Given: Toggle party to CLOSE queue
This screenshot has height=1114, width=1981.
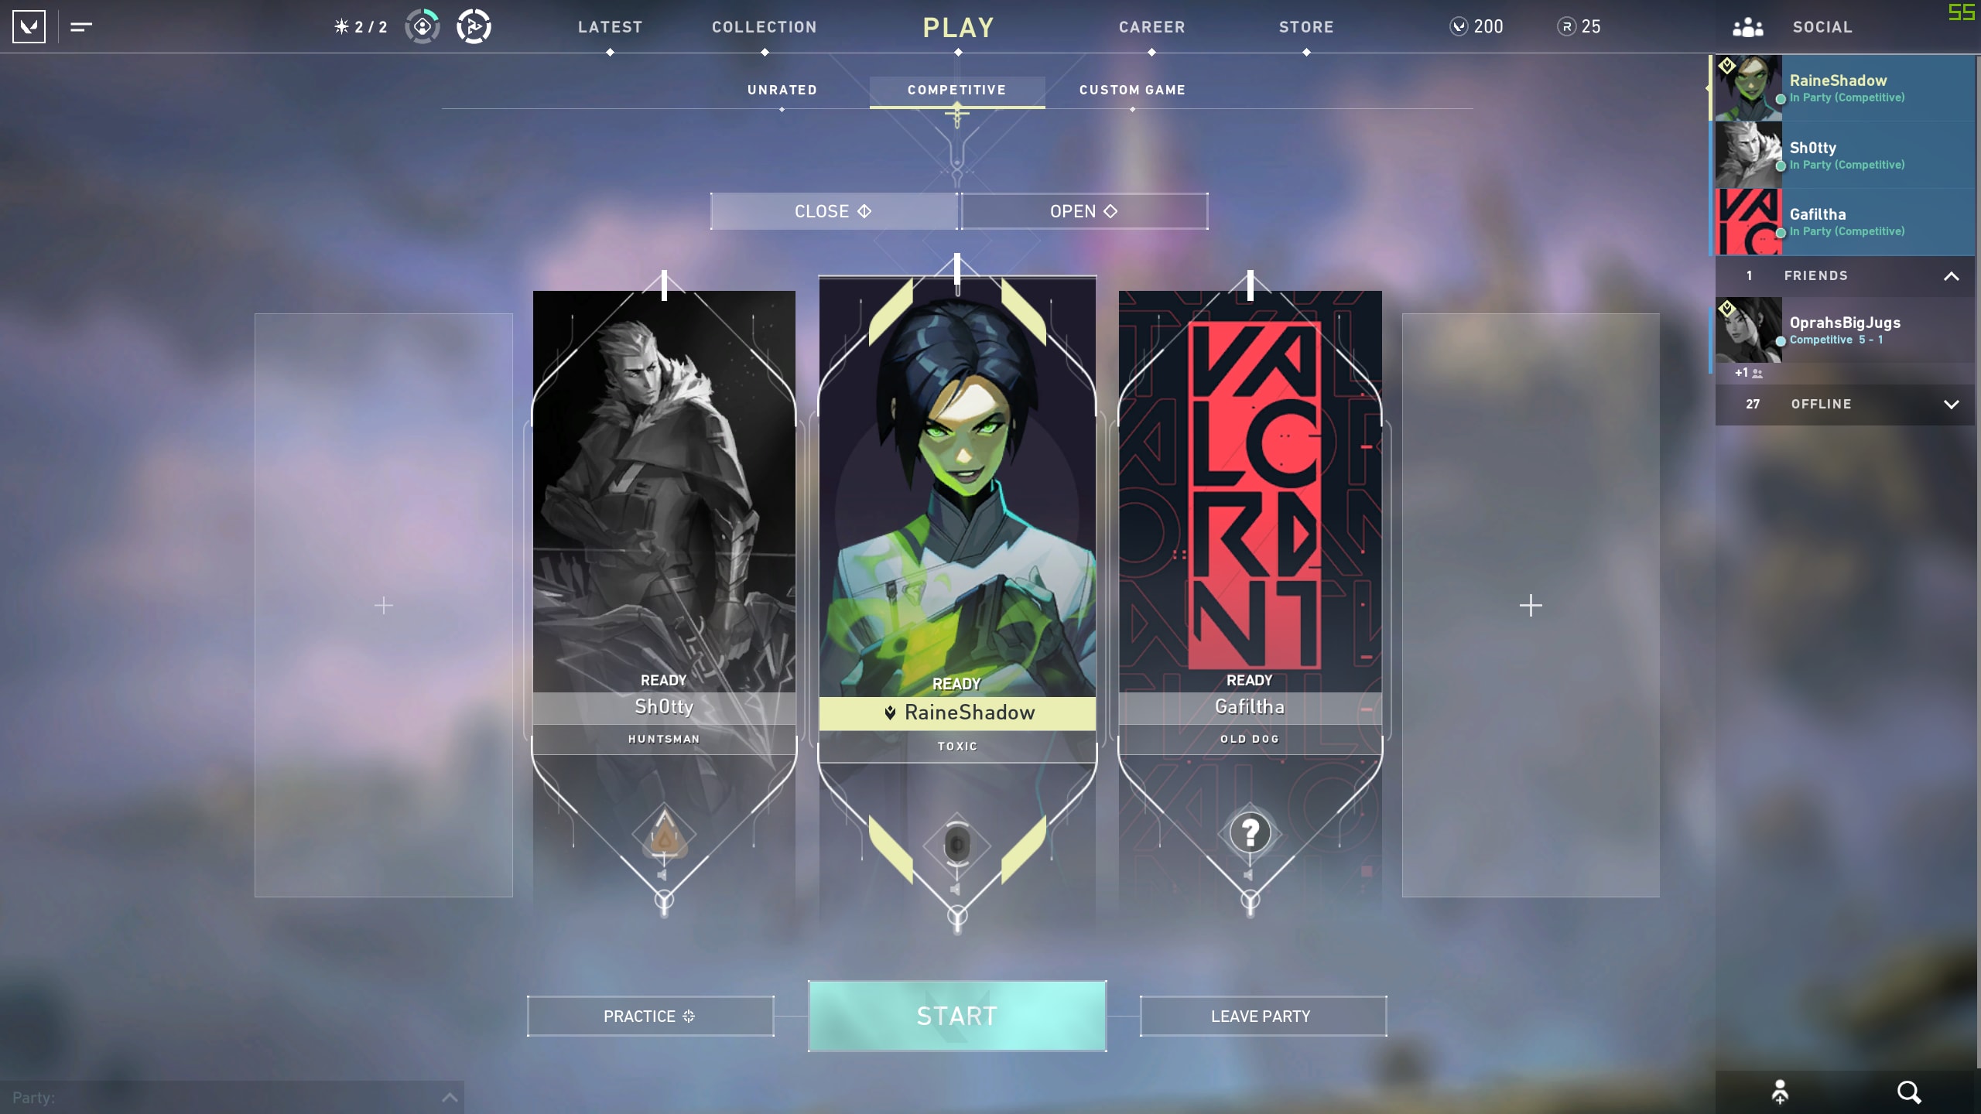Looking at the screenshot, I should click(831, 211).
